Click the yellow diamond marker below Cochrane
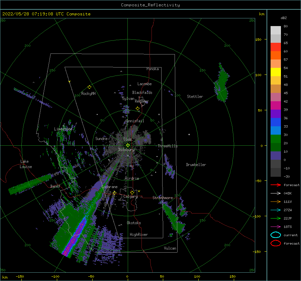This screenshot has height=281, width=301. [115, 193]
